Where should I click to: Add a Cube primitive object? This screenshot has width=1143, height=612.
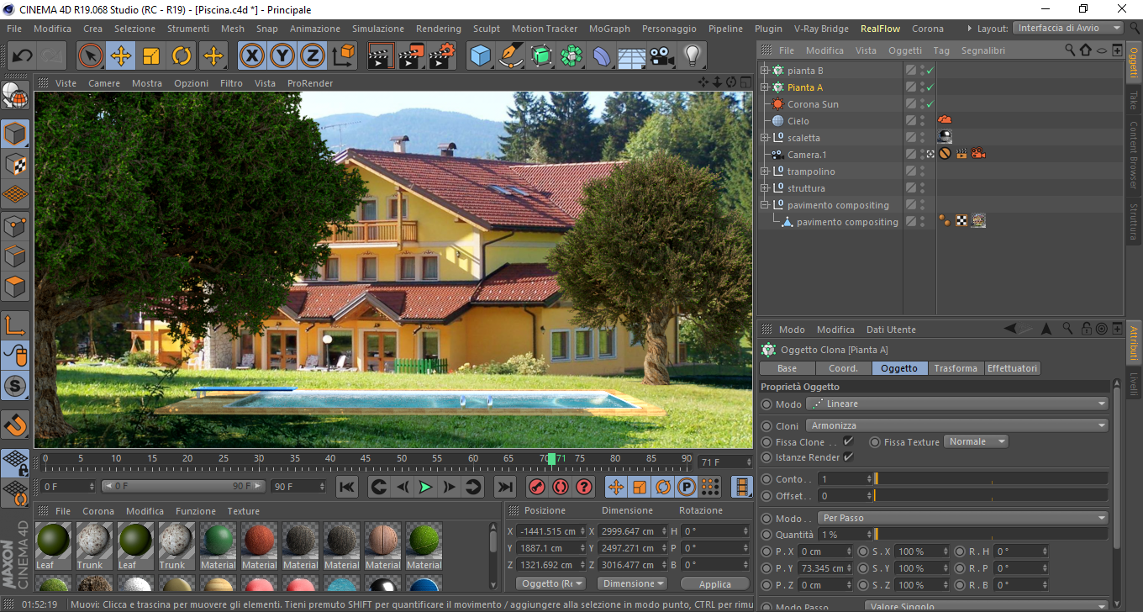pos(481,56)
